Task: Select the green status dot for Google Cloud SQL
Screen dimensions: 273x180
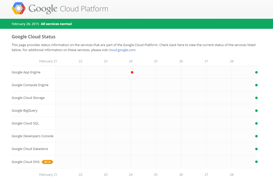Action: [x=256, y=123]
